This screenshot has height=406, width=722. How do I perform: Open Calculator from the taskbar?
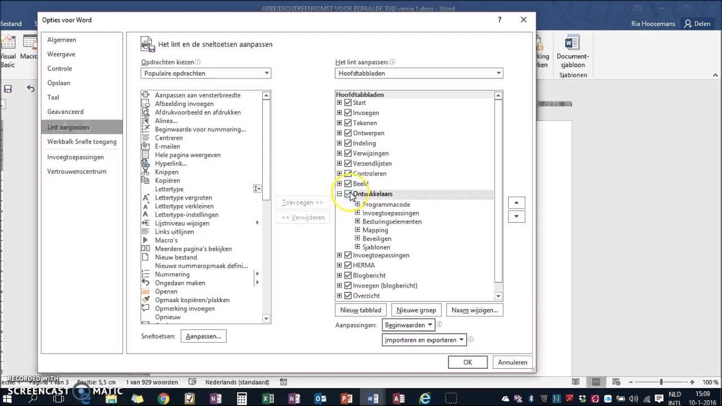pos(242,399)
